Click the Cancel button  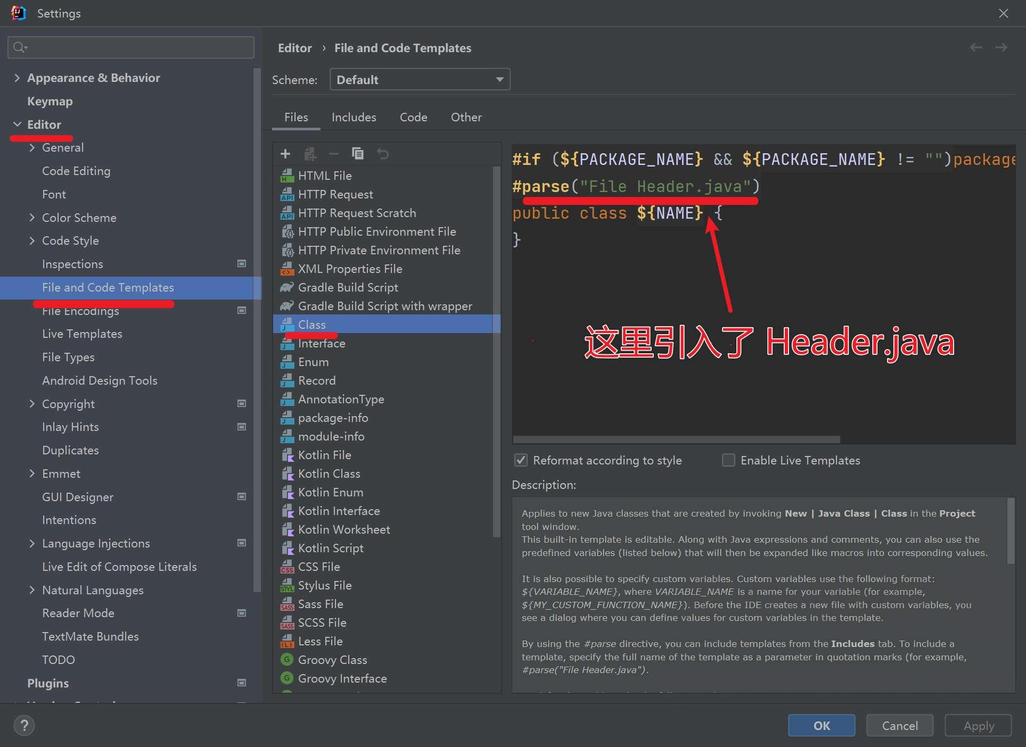[x=900, y=725]
